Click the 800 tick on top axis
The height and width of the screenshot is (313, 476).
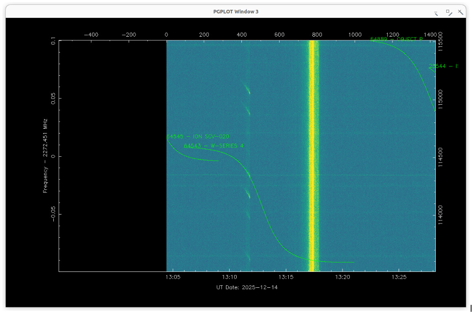[317, 35]
